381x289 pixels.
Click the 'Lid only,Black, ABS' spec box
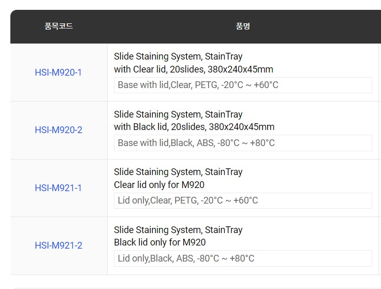[243, 258]
